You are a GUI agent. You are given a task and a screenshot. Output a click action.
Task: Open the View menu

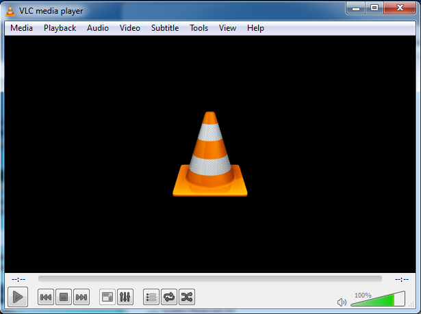227,28
